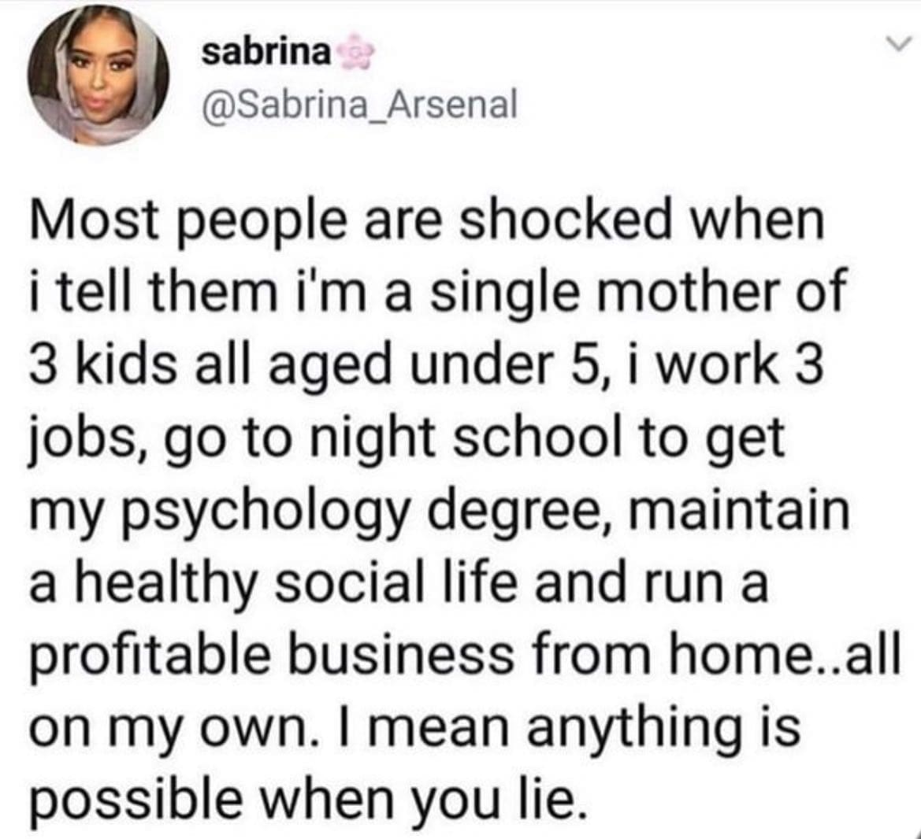Viewport: 921px width, 839px height.
Task: Click the pink flower emoji beside sabrina
Action: tap(351, 54)
